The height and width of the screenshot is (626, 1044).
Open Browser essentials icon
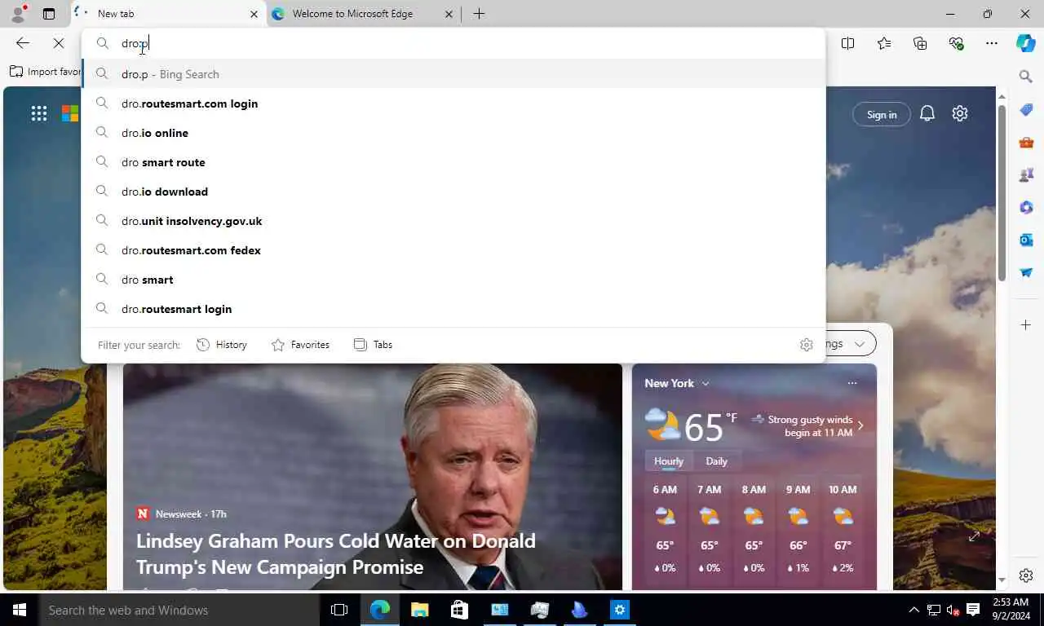(x=956, y=43)
